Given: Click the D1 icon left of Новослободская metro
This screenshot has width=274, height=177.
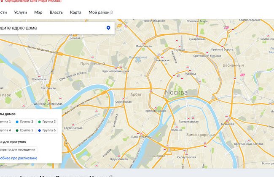Looking at the screenshot, I should pyautogui.click(x=119, y=26).
